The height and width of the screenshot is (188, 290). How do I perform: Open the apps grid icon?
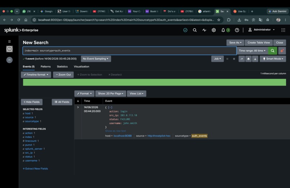point(283,30)
